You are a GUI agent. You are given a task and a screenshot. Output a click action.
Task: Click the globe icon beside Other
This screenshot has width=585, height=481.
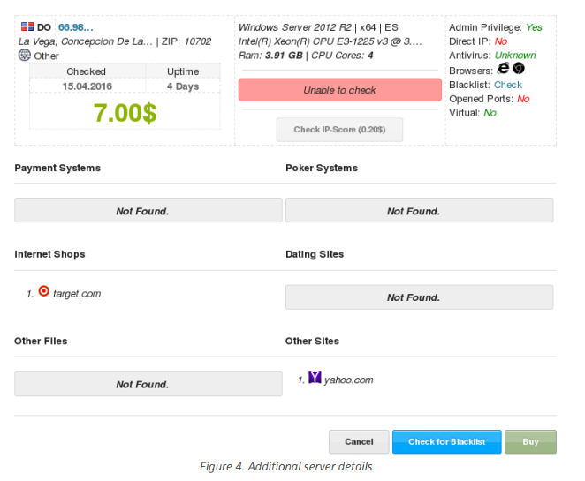point(25,55)
